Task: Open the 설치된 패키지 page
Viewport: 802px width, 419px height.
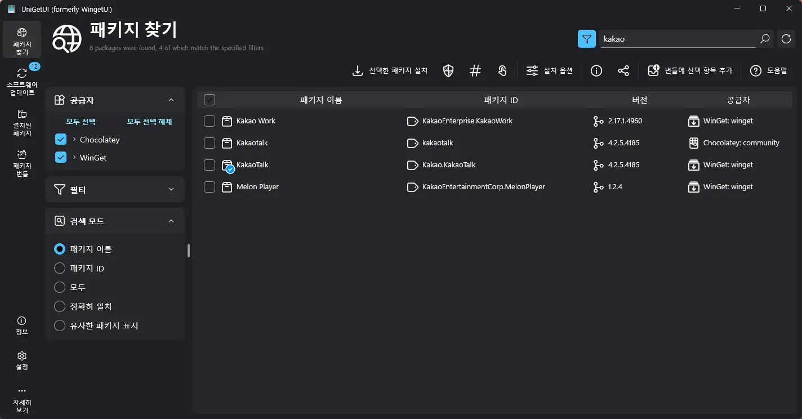Action: click(22, 123)
